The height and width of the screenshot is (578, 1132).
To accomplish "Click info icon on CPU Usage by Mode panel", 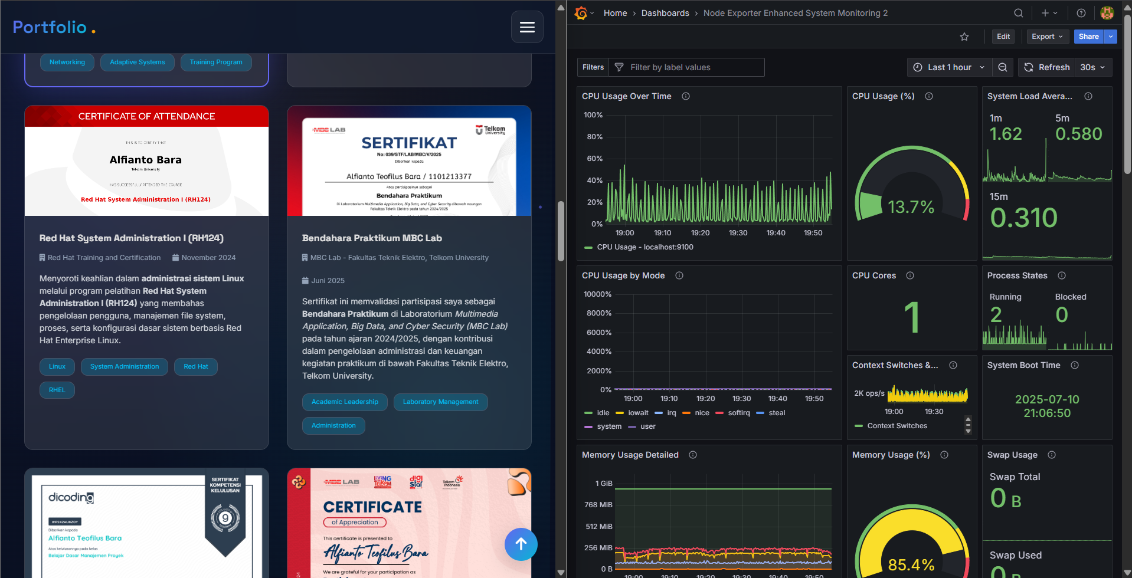I will pyautogui.click(x=679, y=275).
